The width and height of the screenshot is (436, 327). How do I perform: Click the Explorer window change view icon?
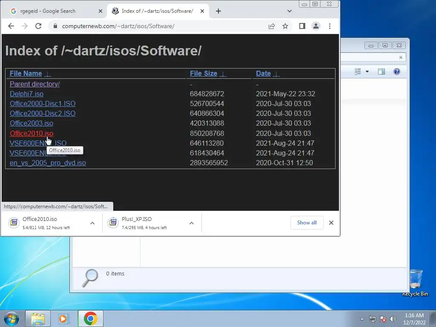pyautogui.click(x=358, y=72)
